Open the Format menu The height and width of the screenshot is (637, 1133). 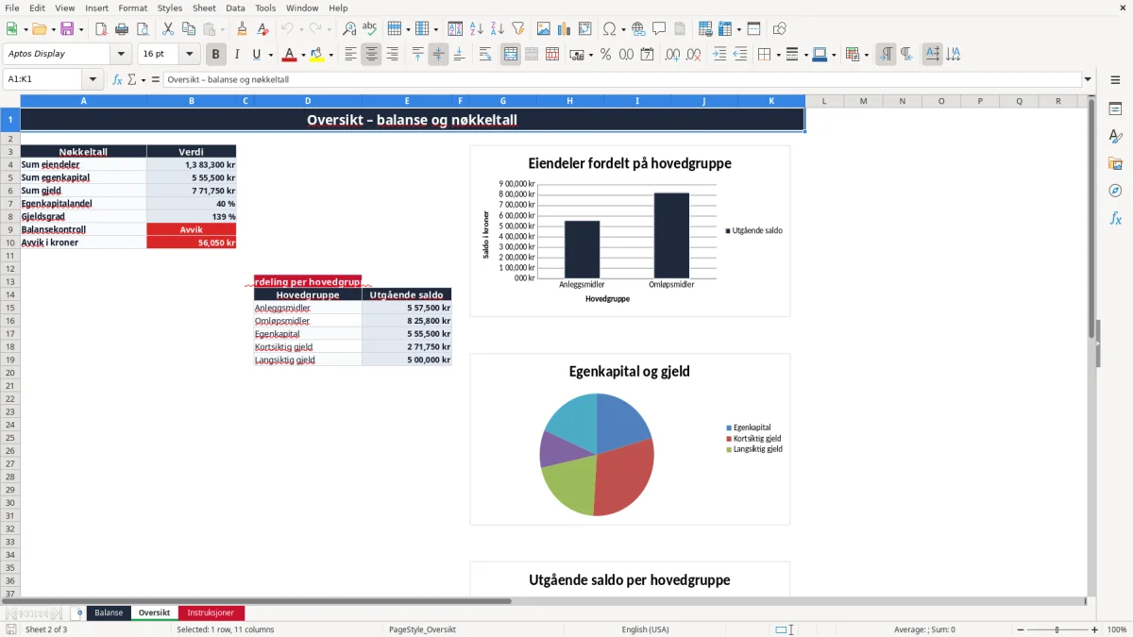click(132, 8)
